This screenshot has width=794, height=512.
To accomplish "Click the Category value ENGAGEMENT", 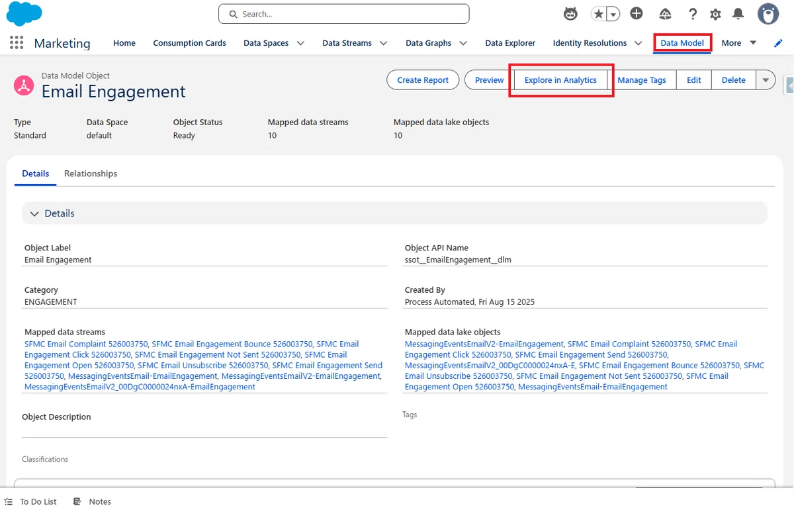I will [51, 301].
